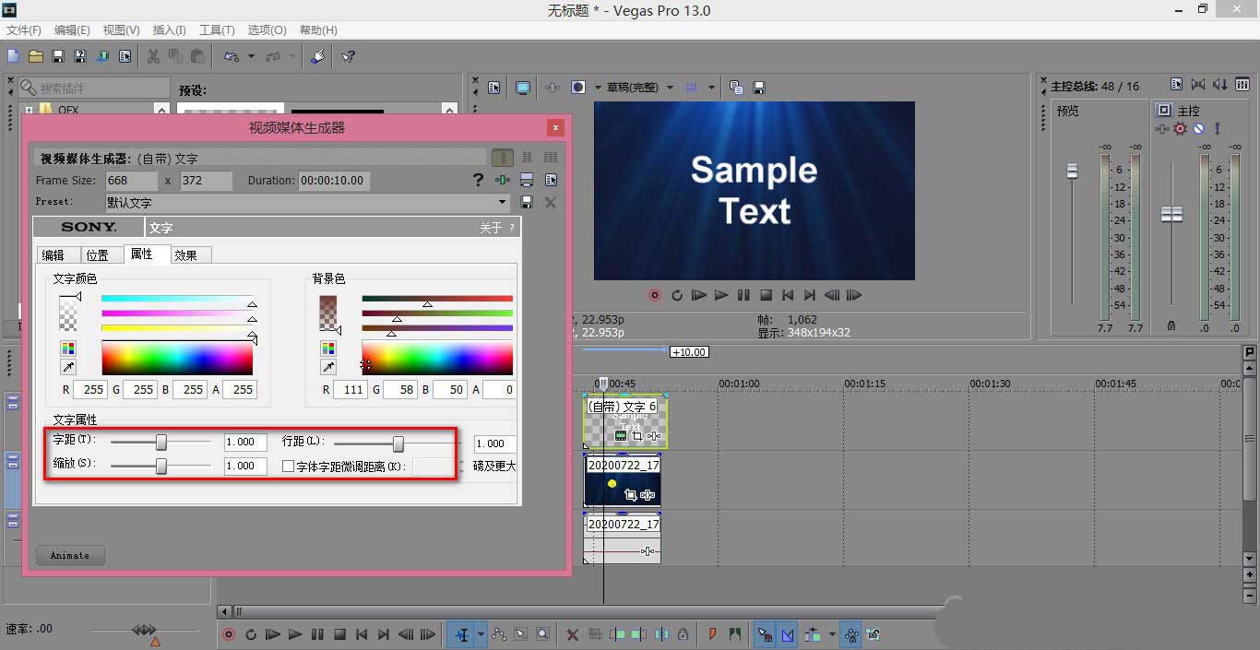The image size is (1260, 650).
Task: Click the Normal Edit tool in bottom toolbar
Action: (462, 634)
